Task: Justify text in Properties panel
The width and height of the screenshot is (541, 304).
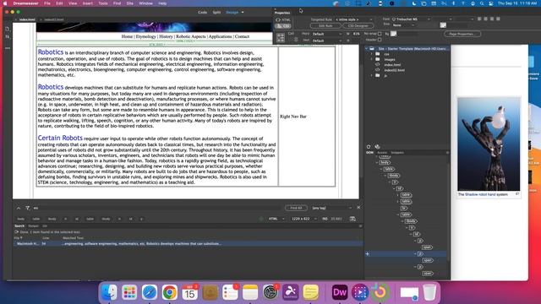Action: tap(498, 19)
